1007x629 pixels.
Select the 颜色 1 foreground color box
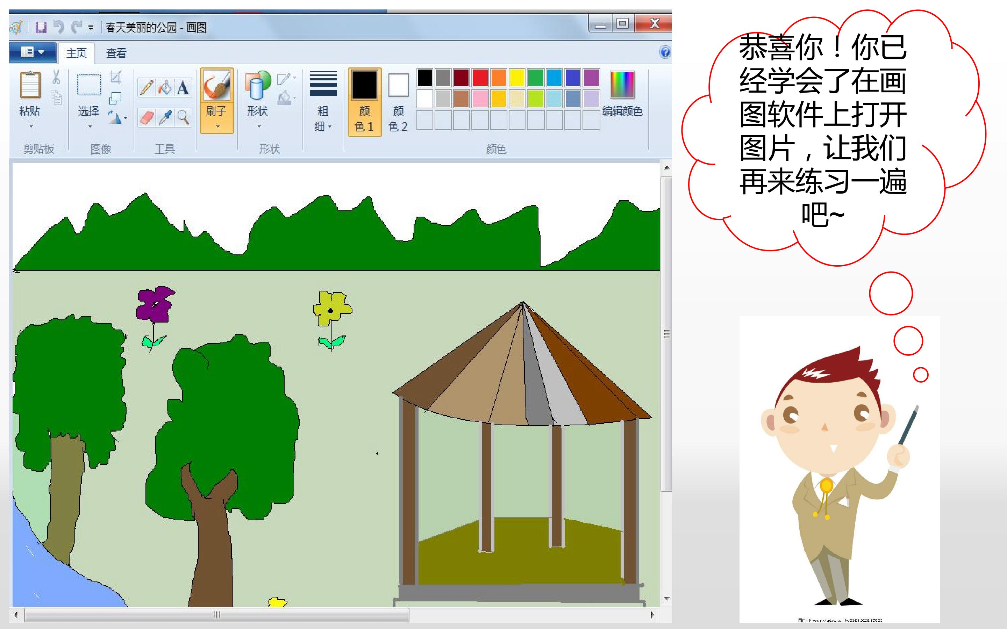pos(365,102)
